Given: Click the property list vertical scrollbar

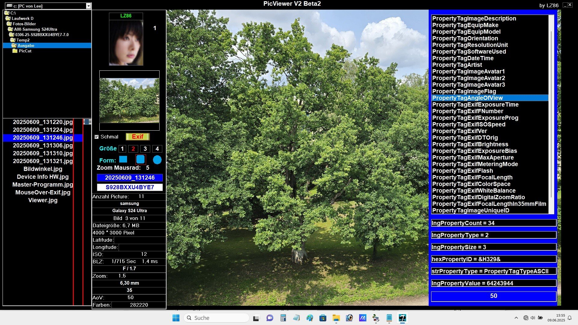Looking at the screenshot, I should point(551,114).
